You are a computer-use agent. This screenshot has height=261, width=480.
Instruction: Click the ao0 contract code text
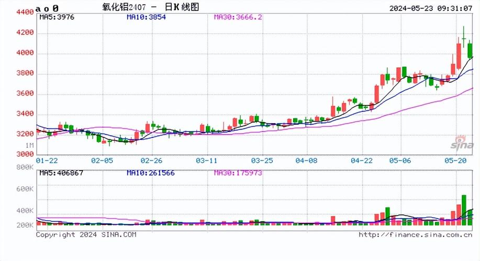tap(47, 8)
